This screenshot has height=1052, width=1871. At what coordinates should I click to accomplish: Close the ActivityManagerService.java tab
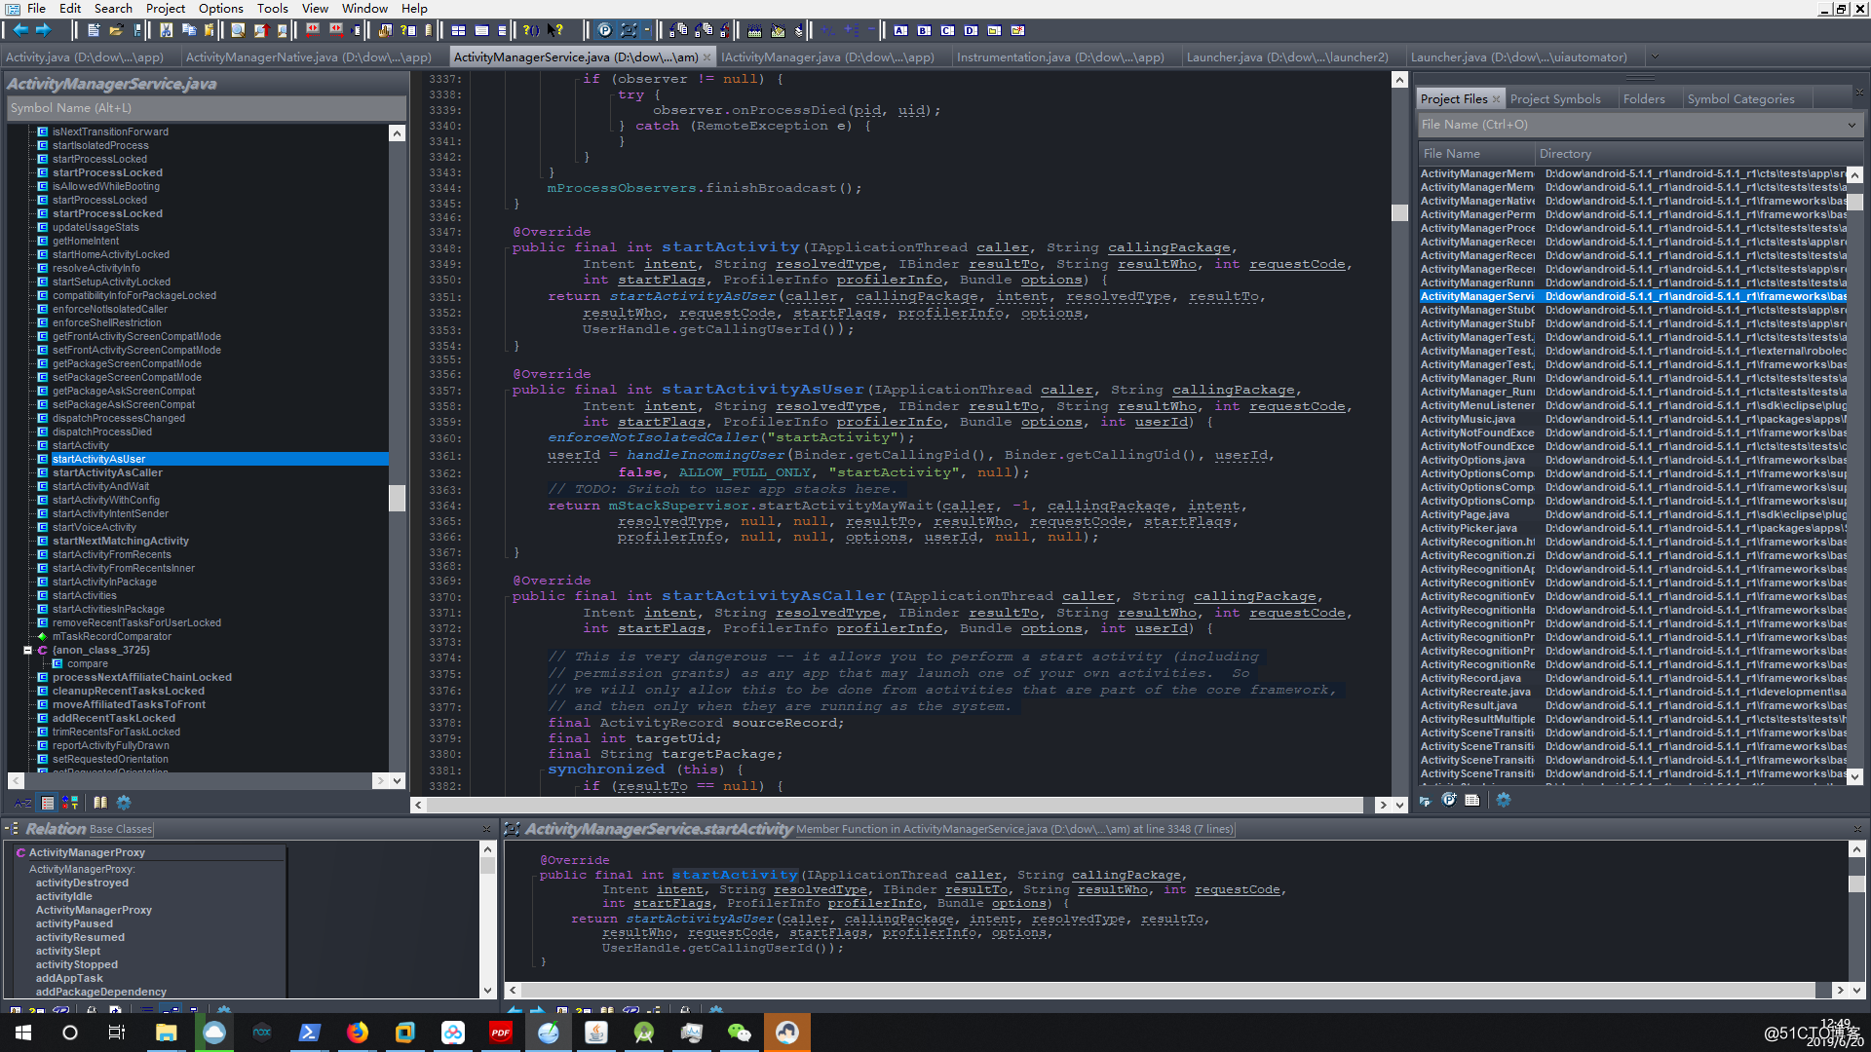pyautogui.click(x=707, y=57)
